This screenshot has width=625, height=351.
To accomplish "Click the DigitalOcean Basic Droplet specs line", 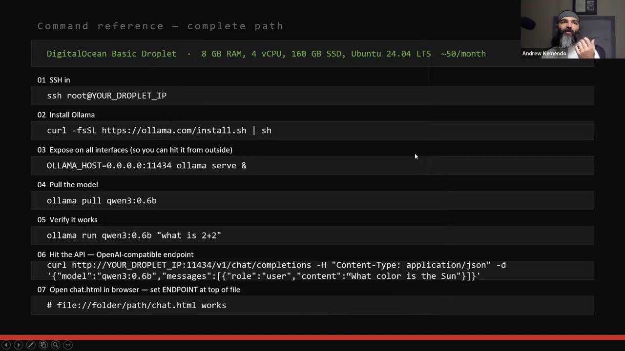I will tap(266, 54).
